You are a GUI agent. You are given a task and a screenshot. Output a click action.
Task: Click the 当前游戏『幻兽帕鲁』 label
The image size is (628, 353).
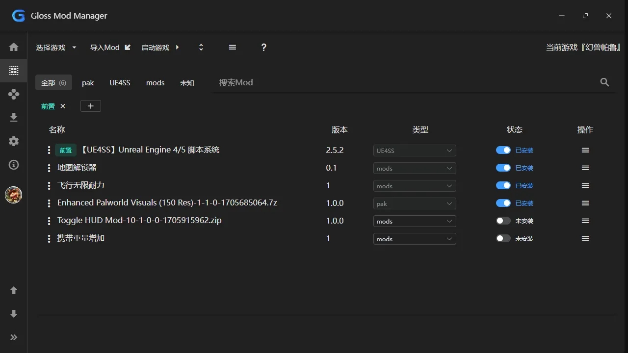(x=584, y=48)
